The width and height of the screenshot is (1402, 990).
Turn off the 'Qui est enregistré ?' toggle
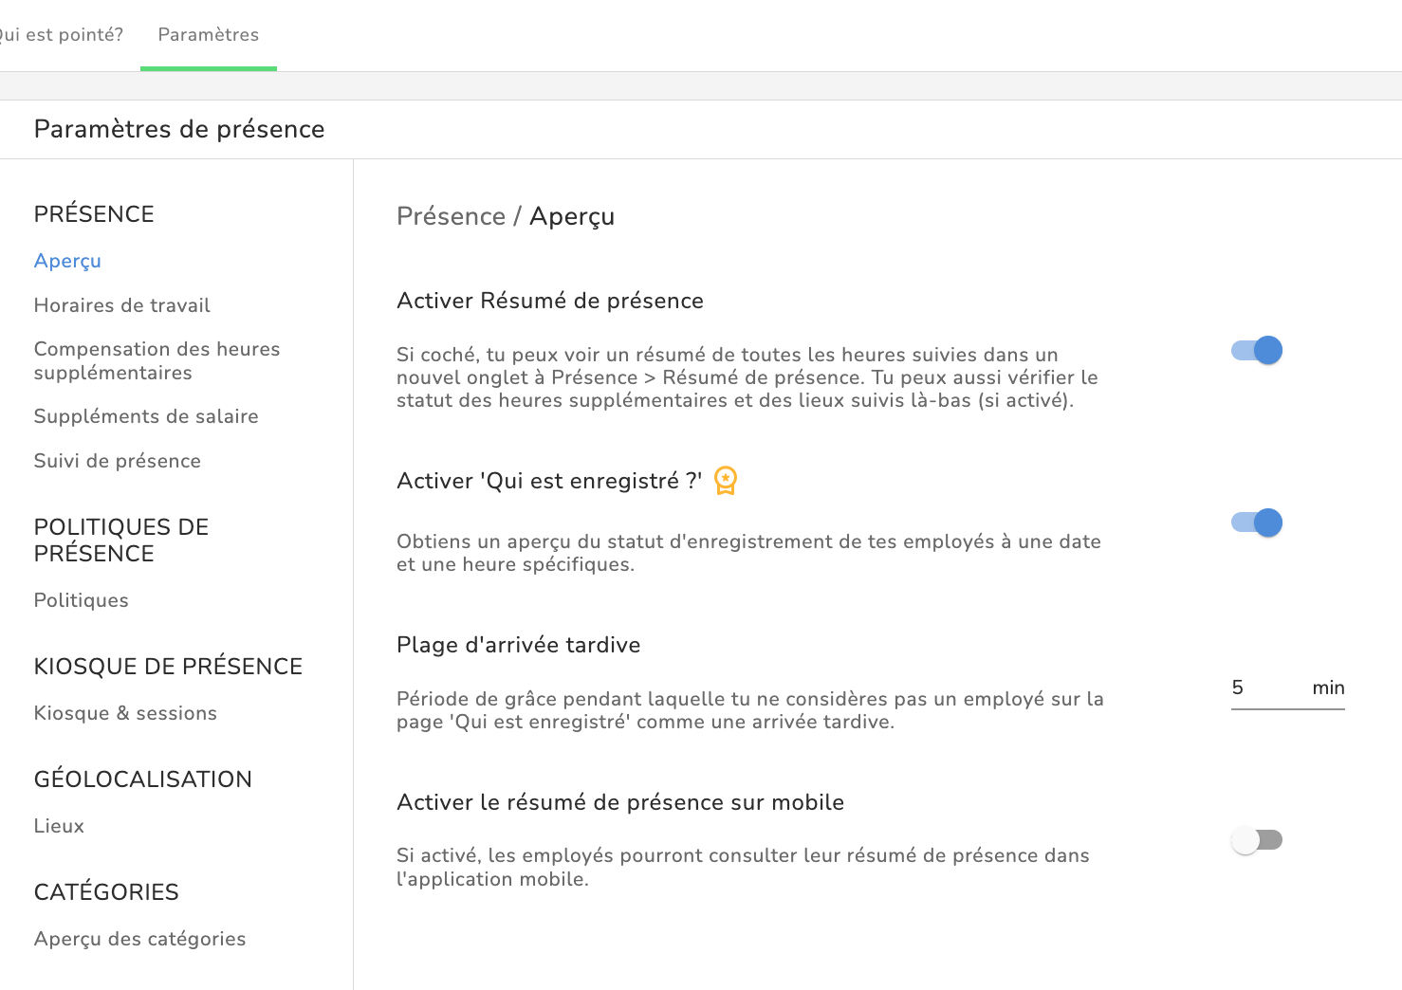tap(1257, 522)
